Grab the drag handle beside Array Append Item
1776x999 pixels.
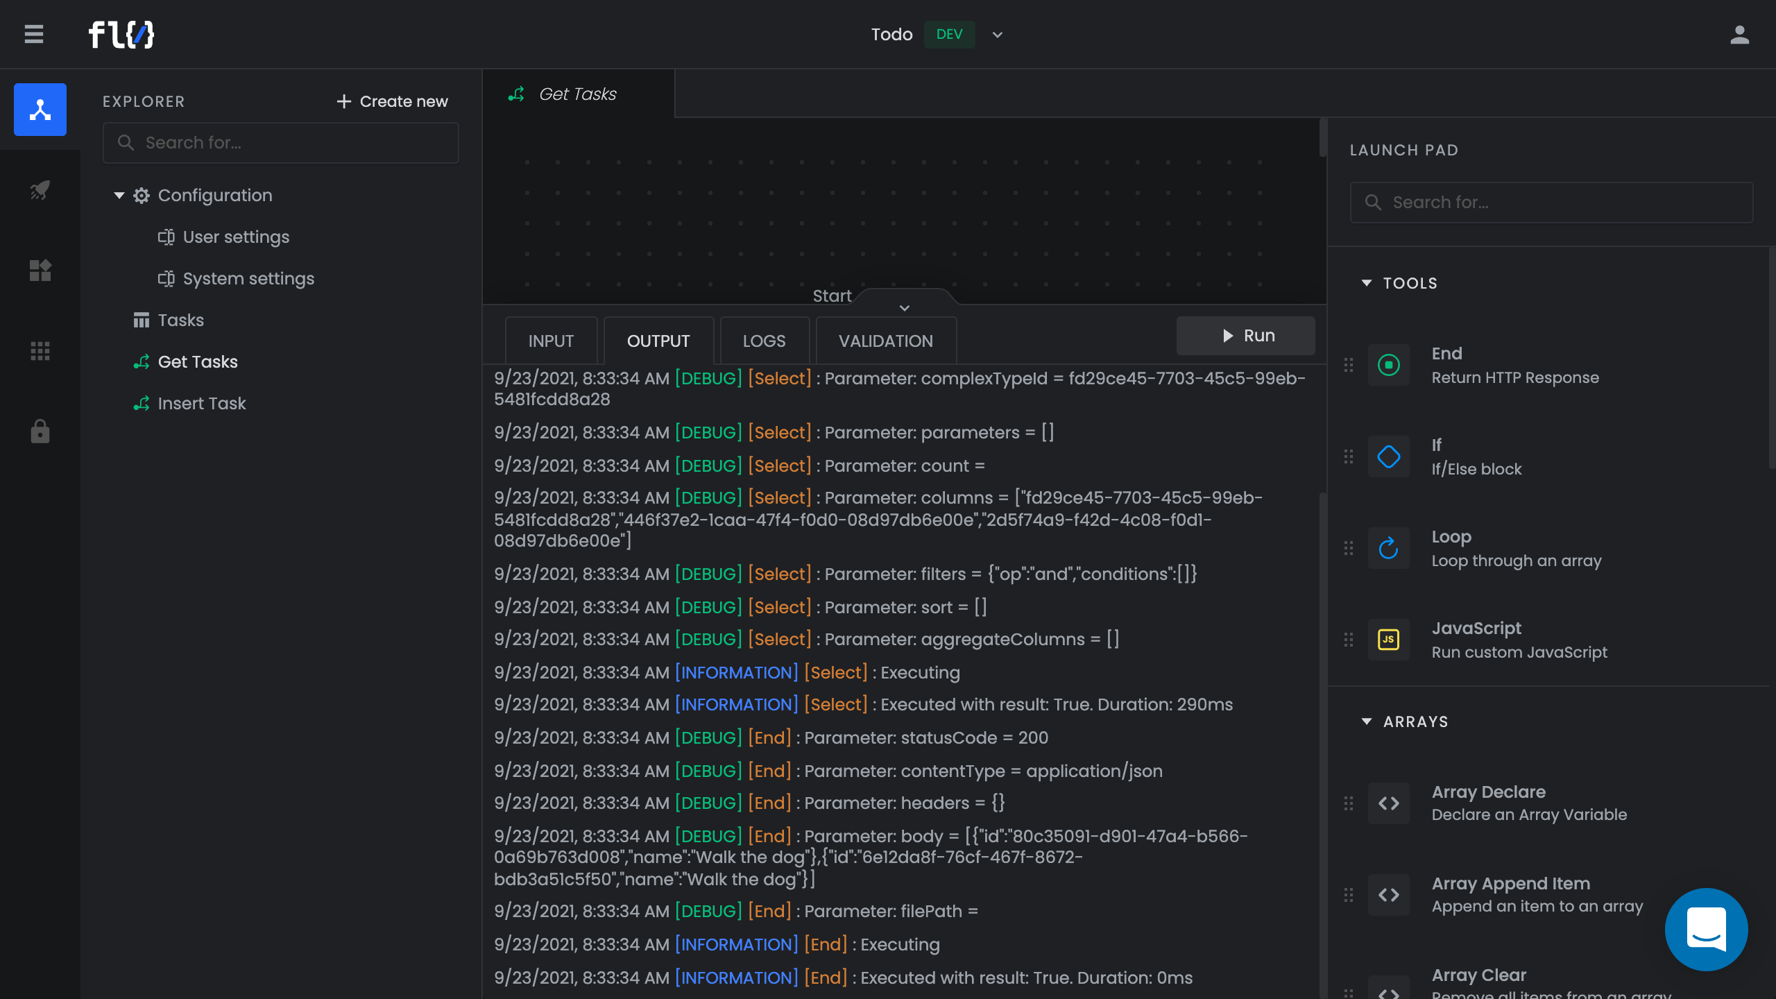[x=1349, y=895]
